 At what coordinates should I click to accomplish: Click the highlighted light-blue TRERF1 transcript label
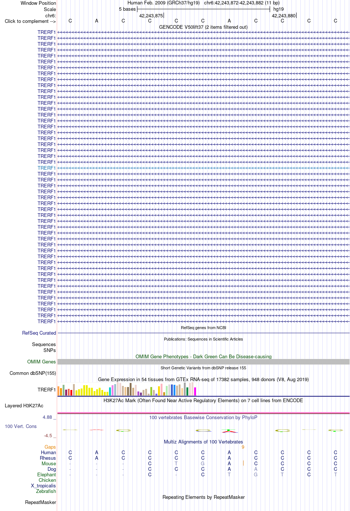pyautogui.click(x=46, y=168)
